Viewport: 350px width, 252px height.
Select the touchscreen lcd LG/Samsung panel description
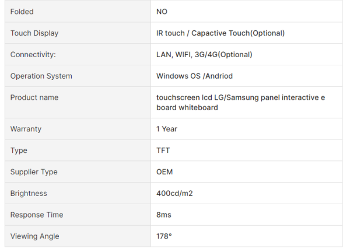point(240,102)
